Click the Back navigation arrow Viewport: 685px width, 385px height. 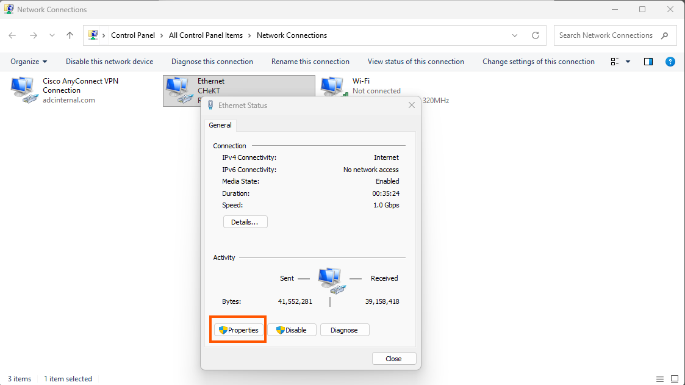12,35
